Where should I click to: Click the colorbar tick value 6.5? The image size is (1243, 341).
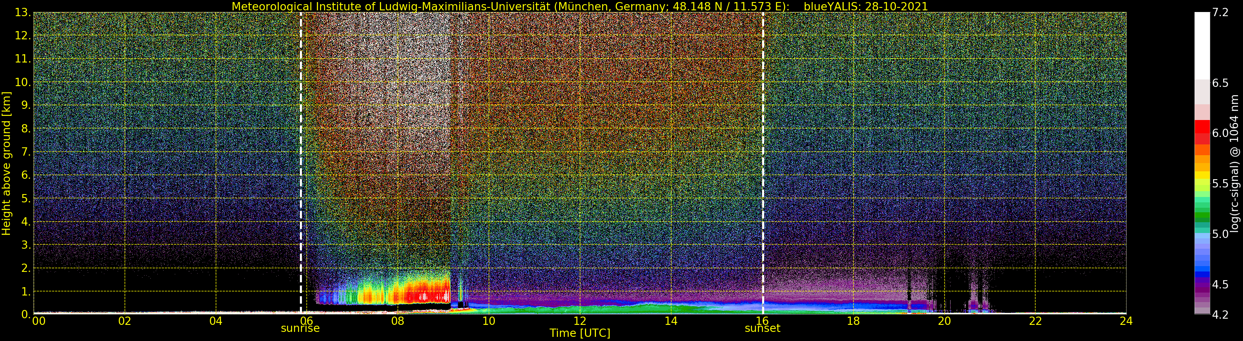1220,83
